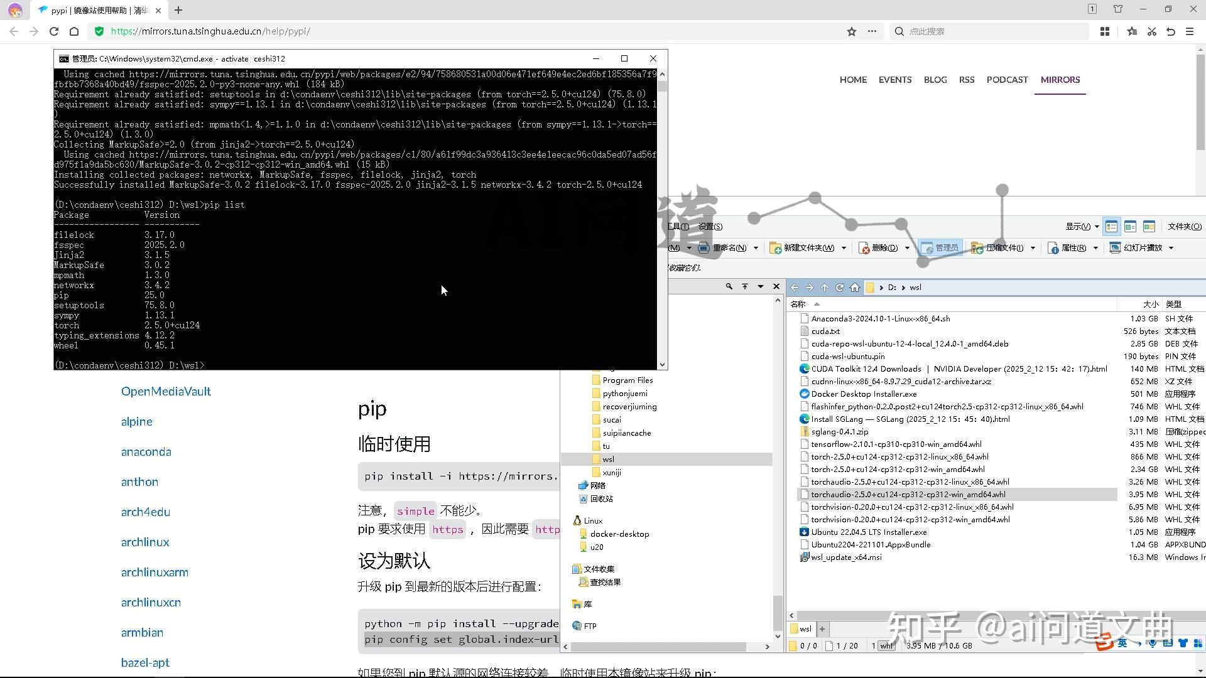Toggle the 文件夹(O) folder pane
The height and width of the screenshot is (678, 1206).
pos(1185,226)
